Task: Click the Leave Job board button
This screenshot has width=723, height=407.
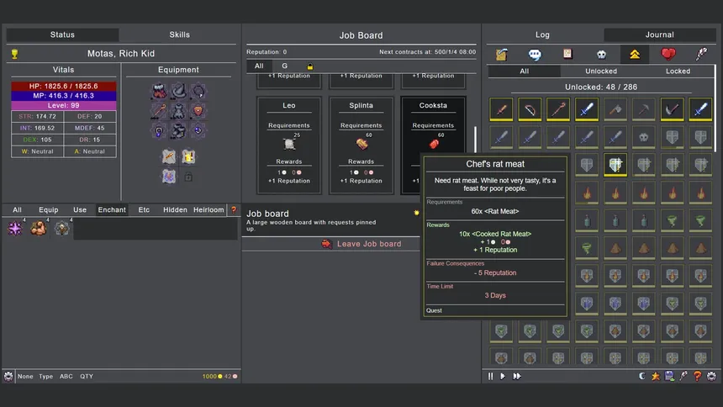Action: point(361,244)
